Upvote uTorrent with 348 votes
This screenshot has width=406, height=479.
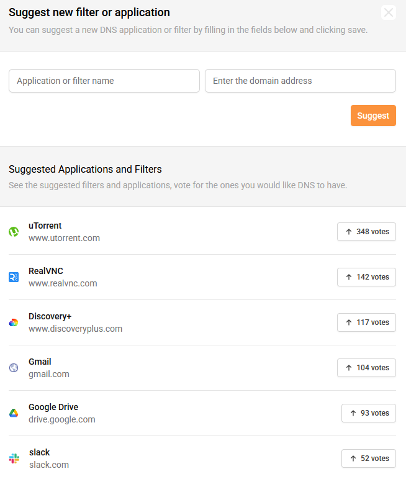click(366, 232)
